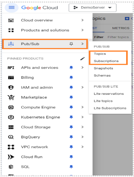Unpin APIs and services
Image resolution: width=134 pixels, height=177 pixels.
click(x=71, y=67)
